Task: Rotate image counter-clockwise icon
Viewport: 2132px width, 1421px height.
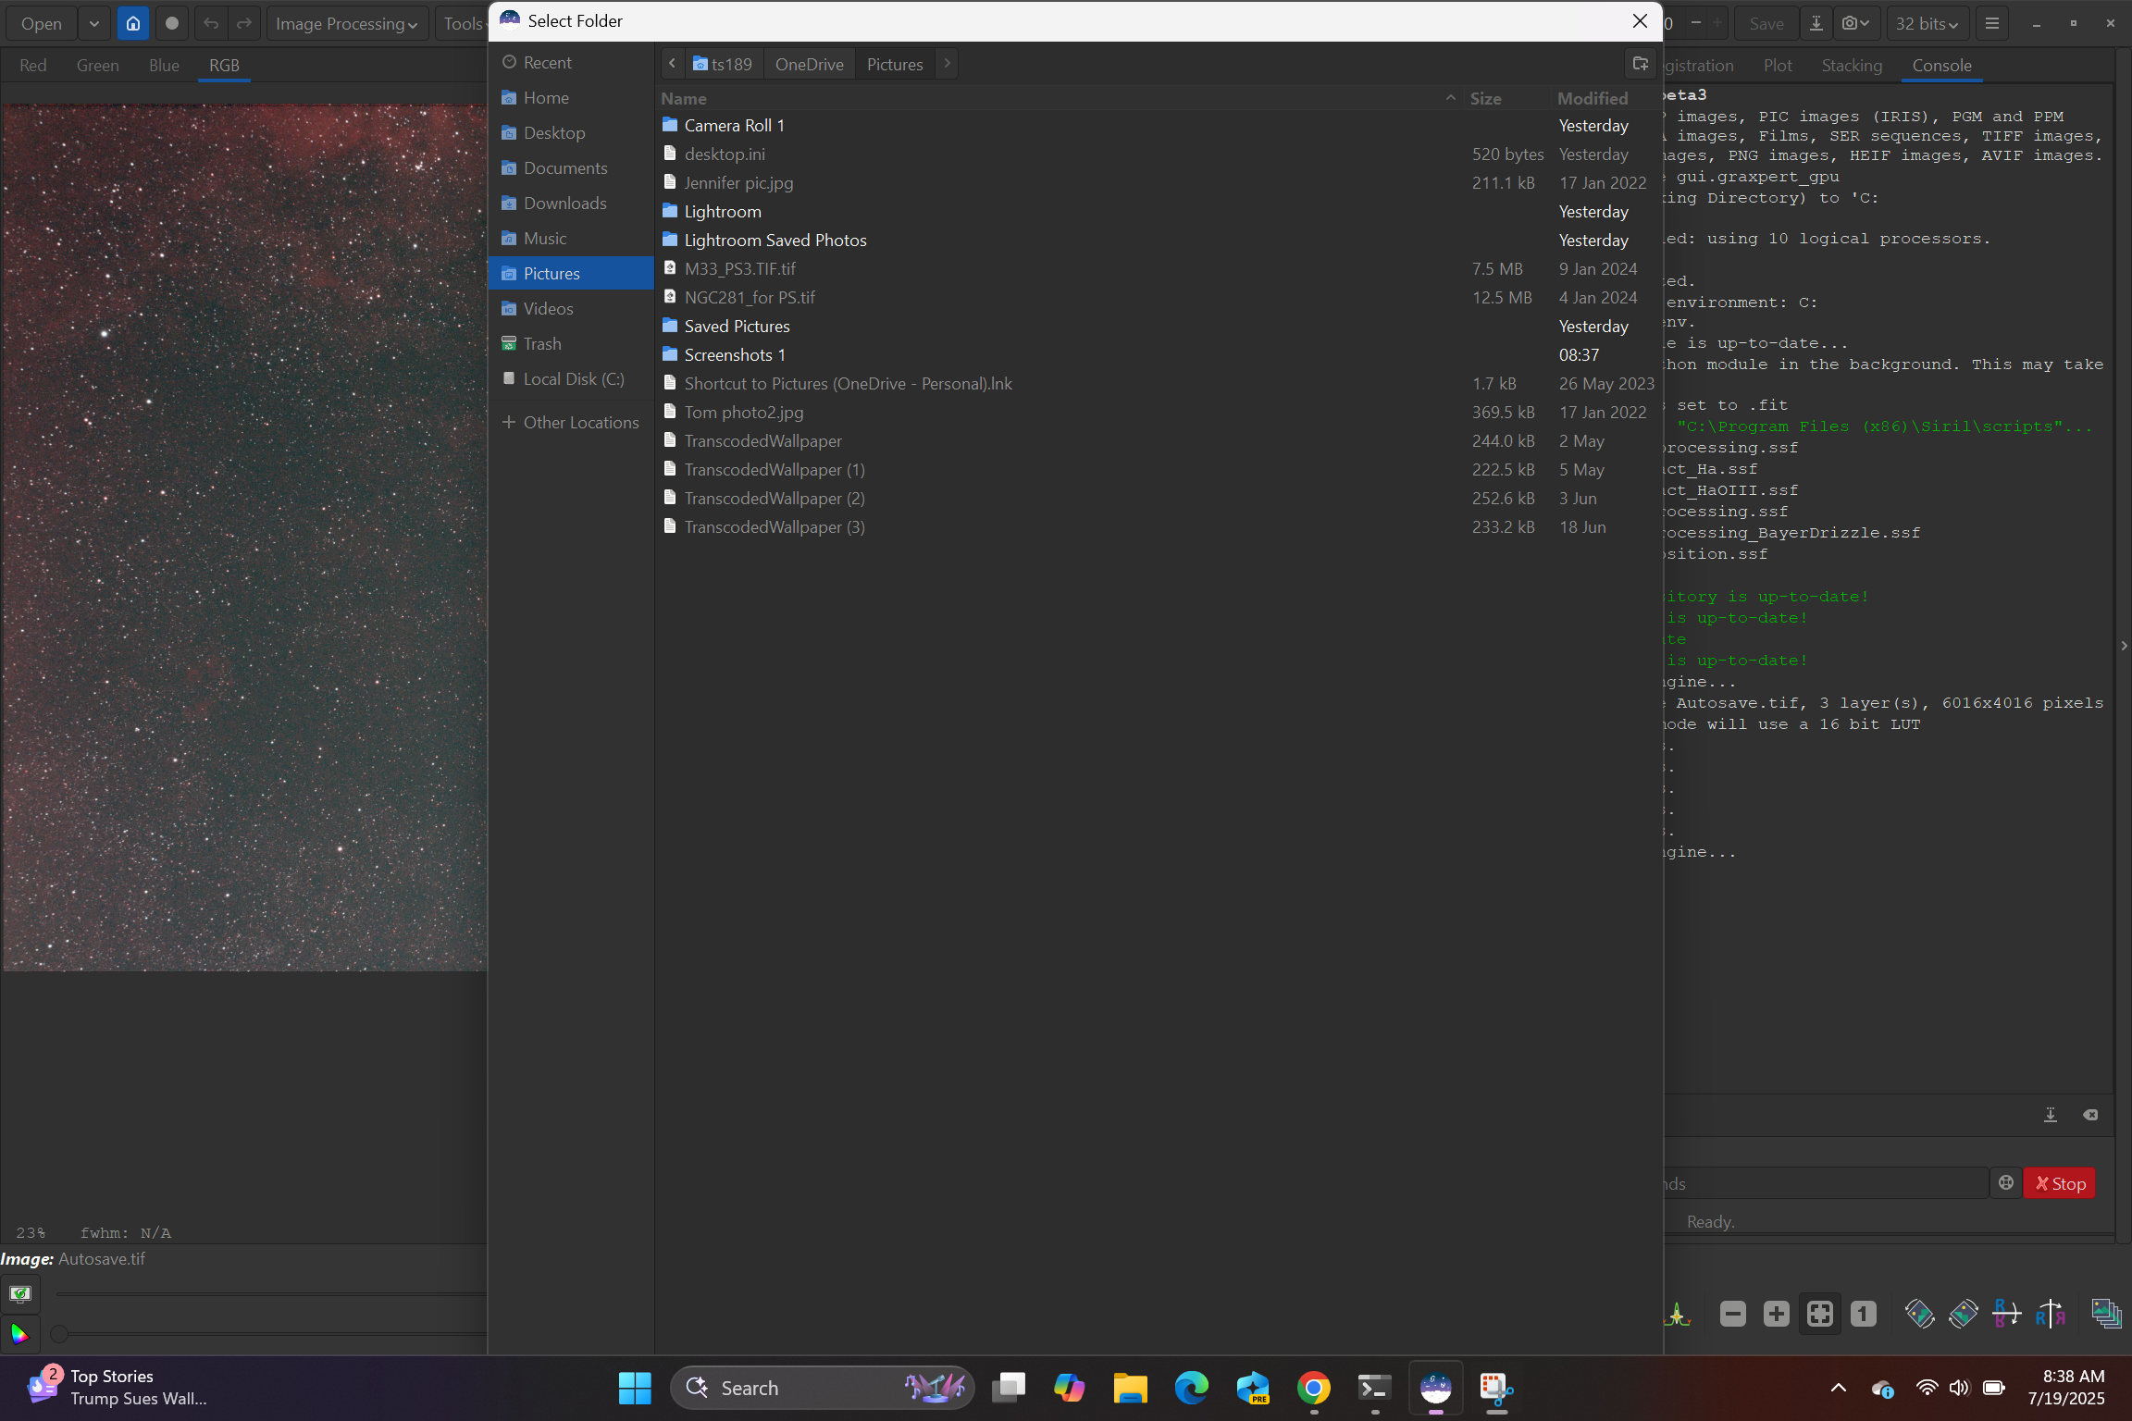Action: (x=1919, y=1315)
